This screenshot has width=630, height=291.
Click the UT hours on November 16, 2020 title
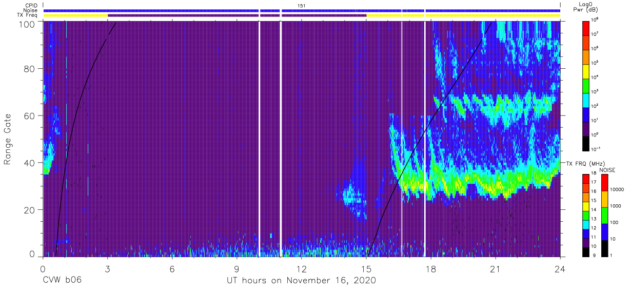click(302, 280)
